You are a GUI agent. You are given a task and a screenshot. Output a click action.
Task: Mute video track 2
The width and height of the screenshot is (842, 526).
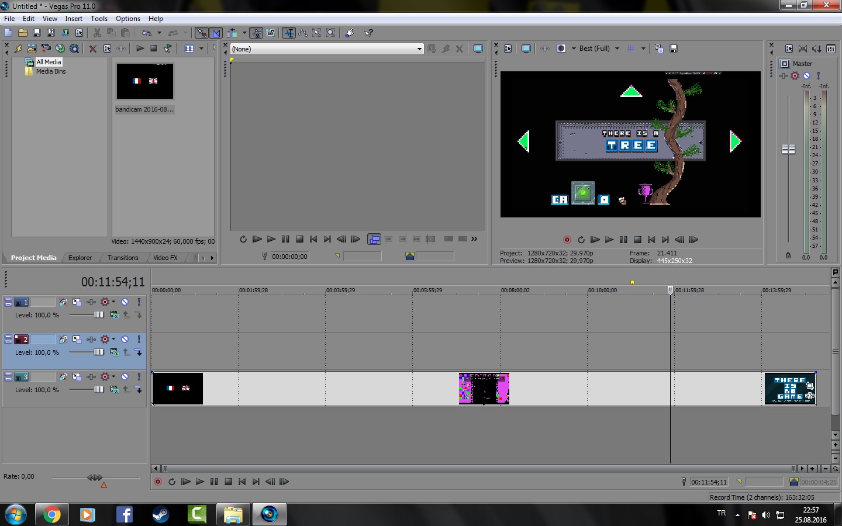click(125, 340)
